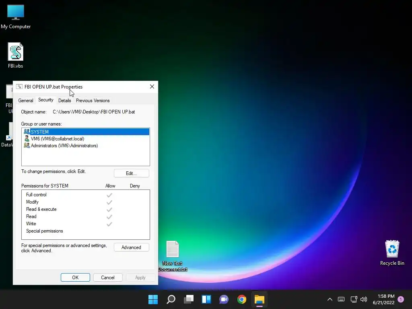Click the Allow column header
The width and height of the screenshot is (412, 309).
(110, 186)
